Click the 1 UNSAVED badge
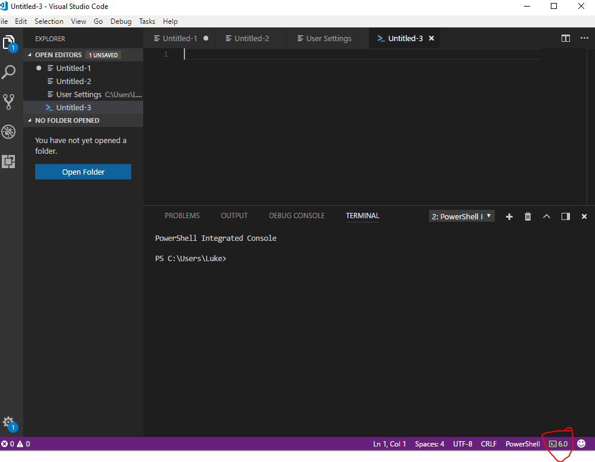The height and width of the screenshot is (462, 595). tap(103, 55)
